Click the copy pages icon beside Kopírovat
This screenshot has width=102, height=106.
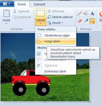[x=15, y=17]
